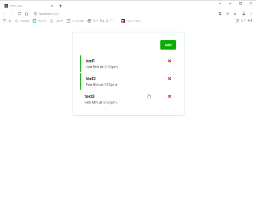Click the date under text1
The image size is (256, 207).
pos(102,67)
